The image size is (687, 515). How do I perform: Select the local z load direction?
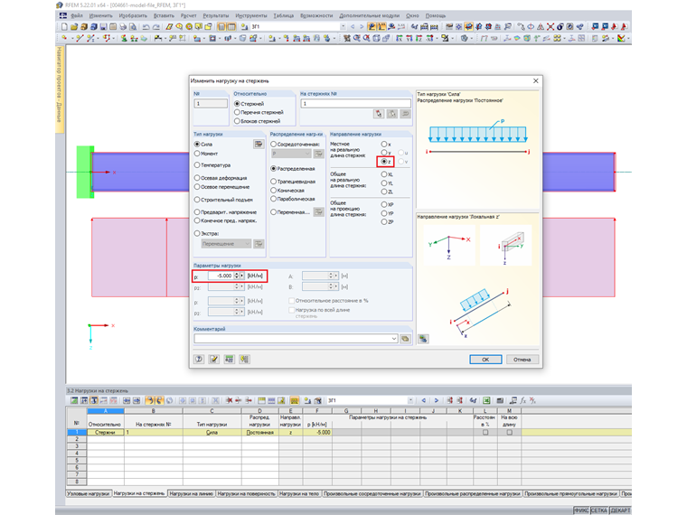[386, 162]
